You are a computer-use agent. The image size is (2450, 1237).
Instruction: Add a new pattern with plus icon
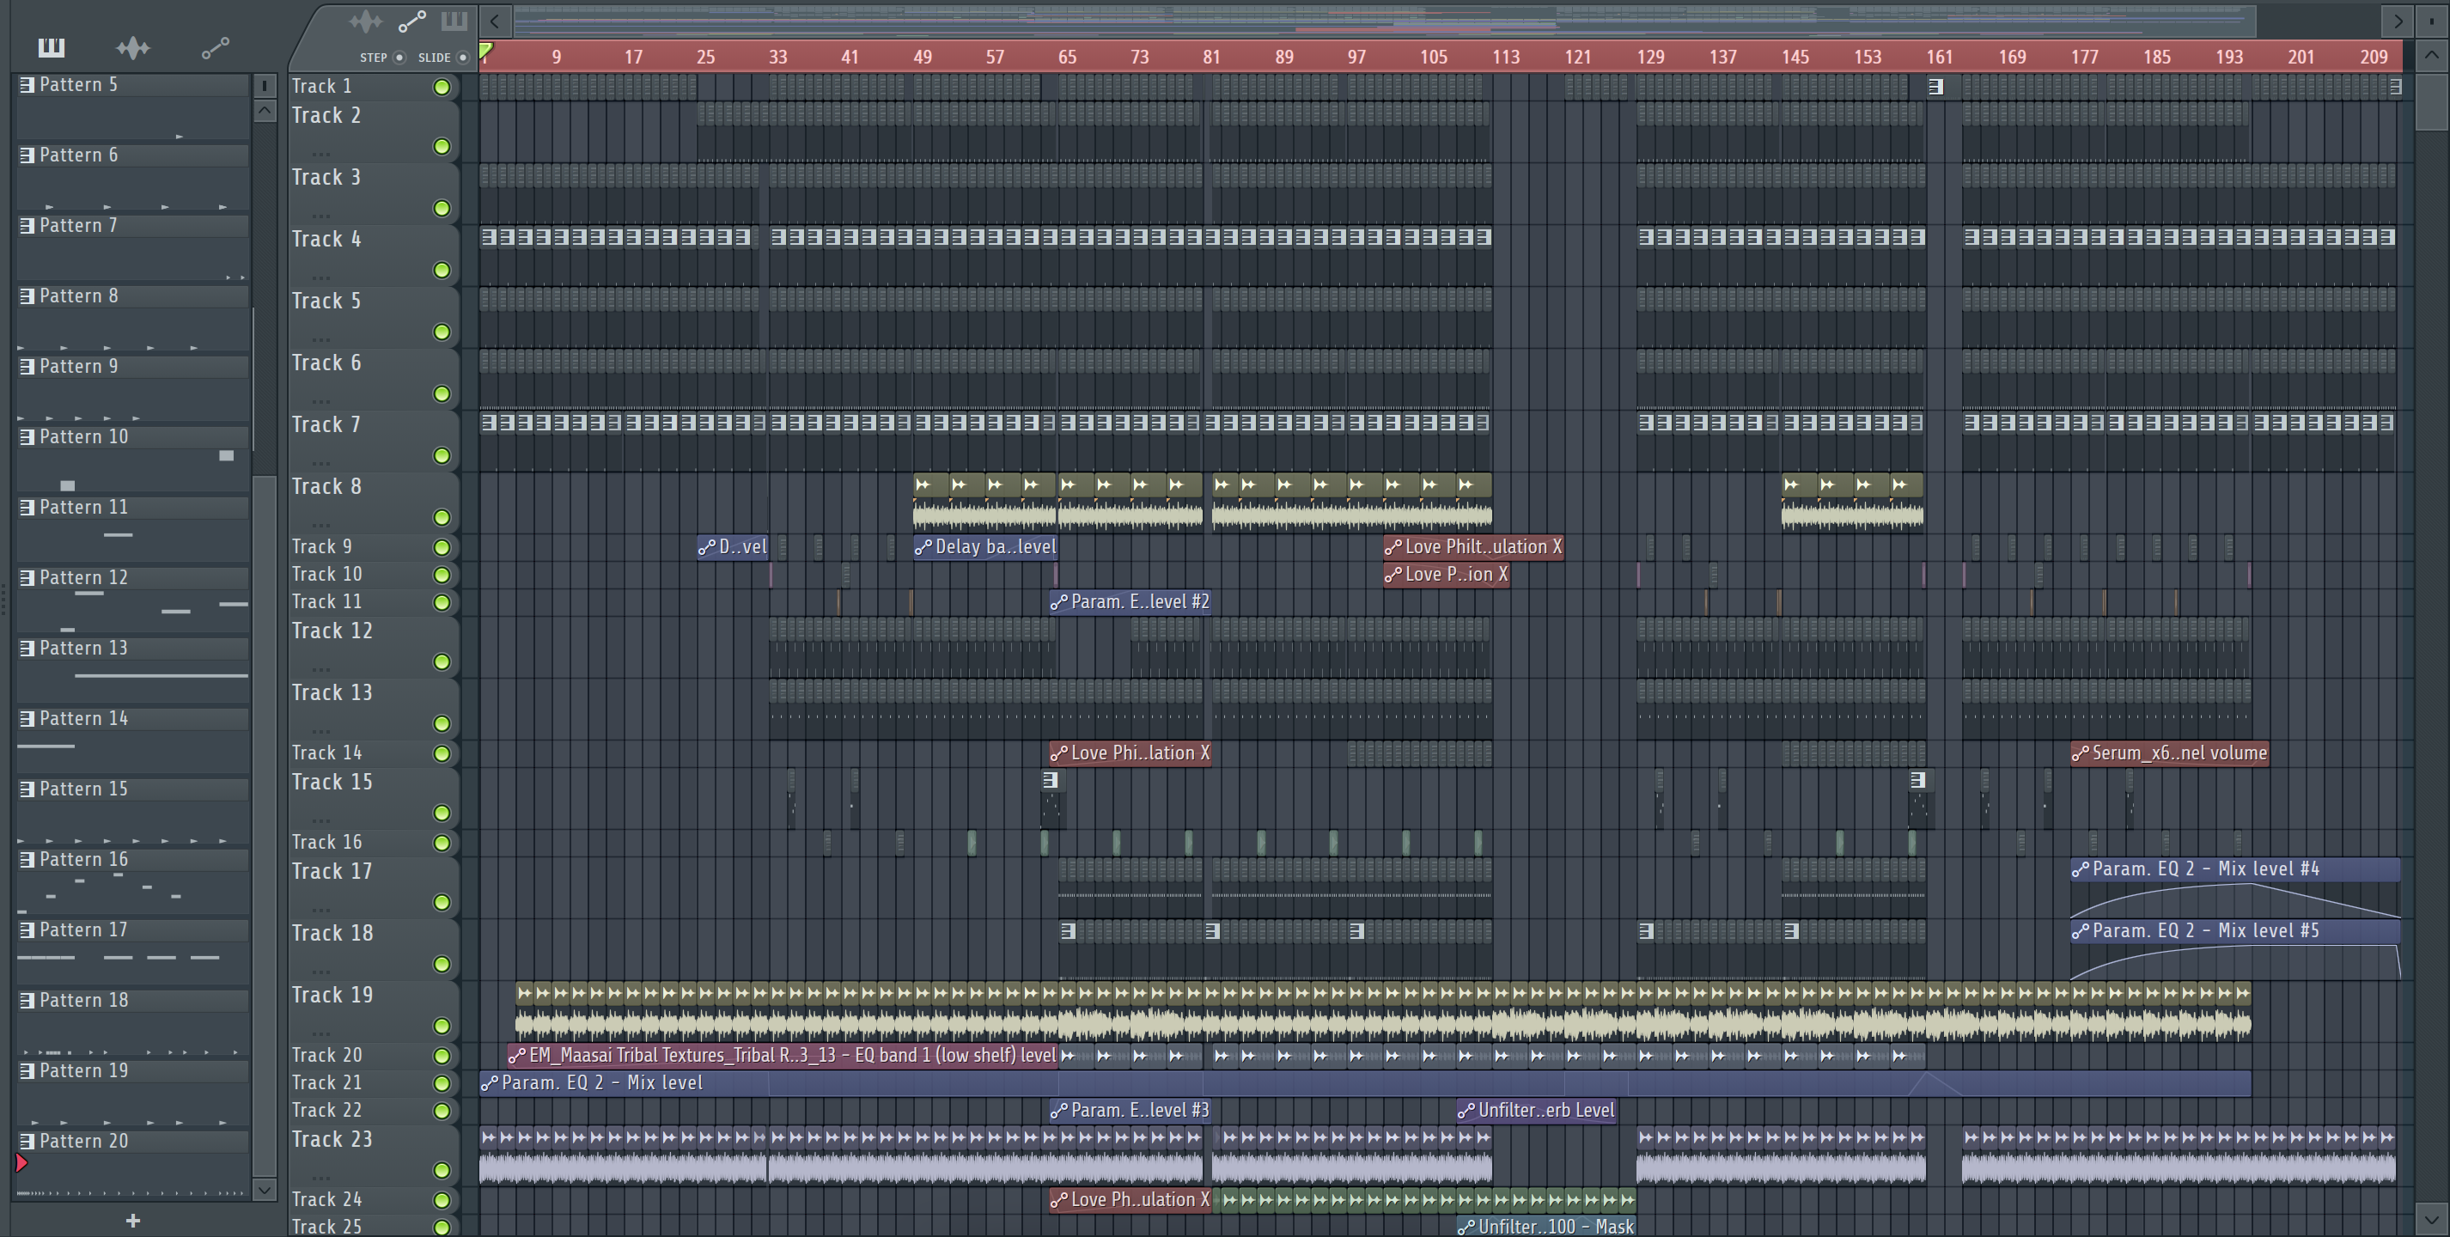click(133, 1220)
